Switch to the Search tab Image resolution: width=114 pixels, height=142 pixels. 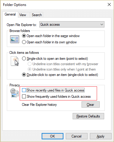[37, 15]
